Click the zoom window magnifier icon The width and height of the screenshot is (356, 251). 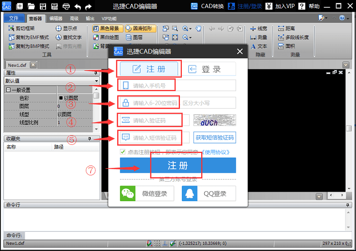tap(175, 28)
